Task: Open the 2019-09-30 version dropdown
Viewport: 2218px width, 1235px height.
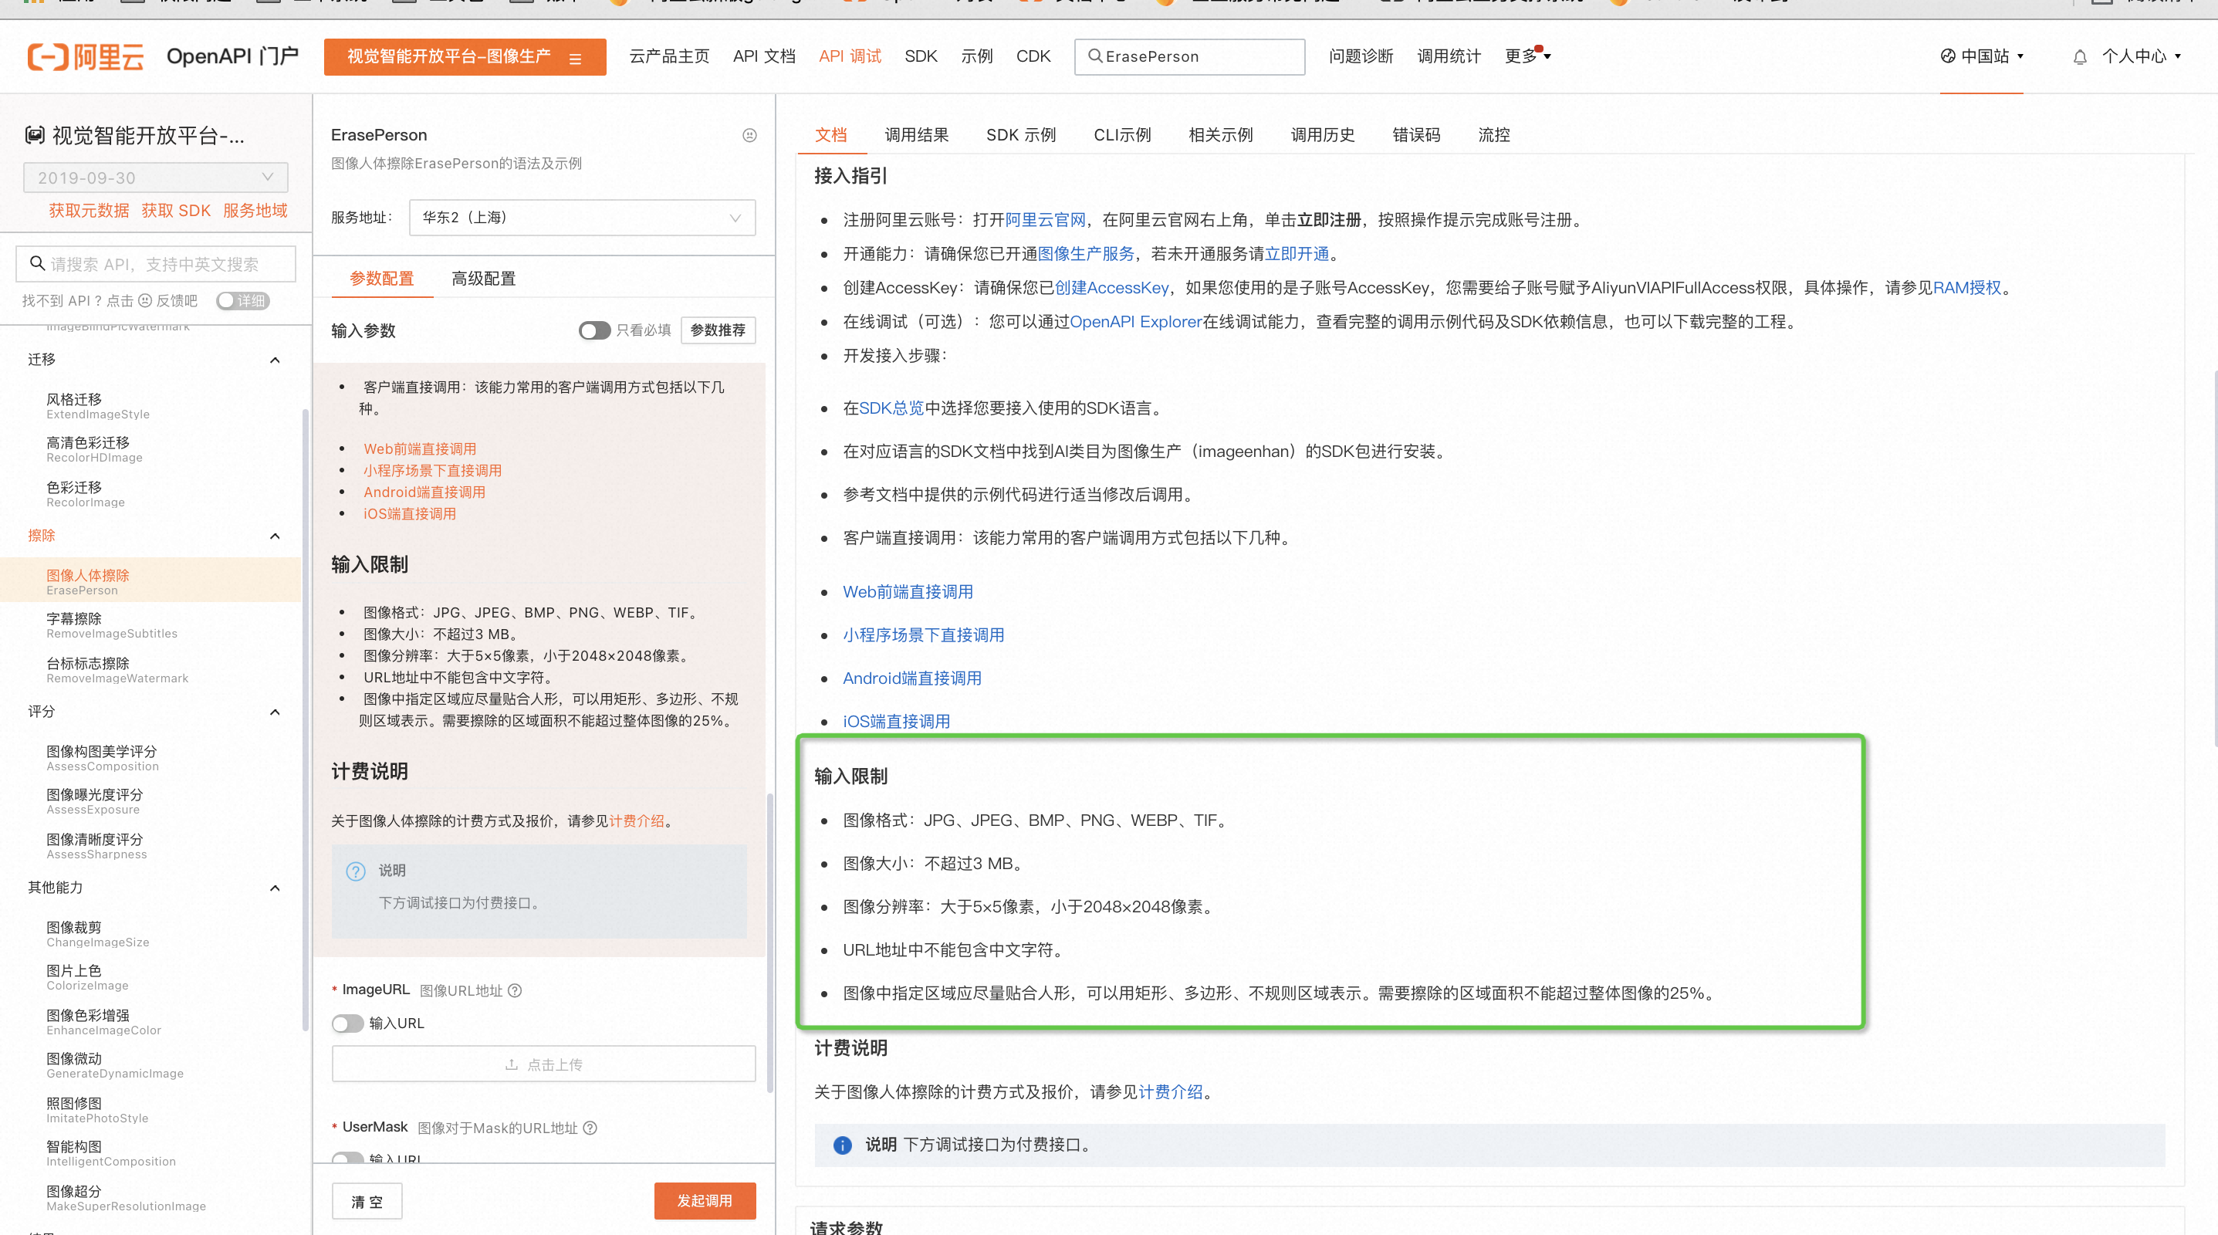Action: (x=155, y=178)
